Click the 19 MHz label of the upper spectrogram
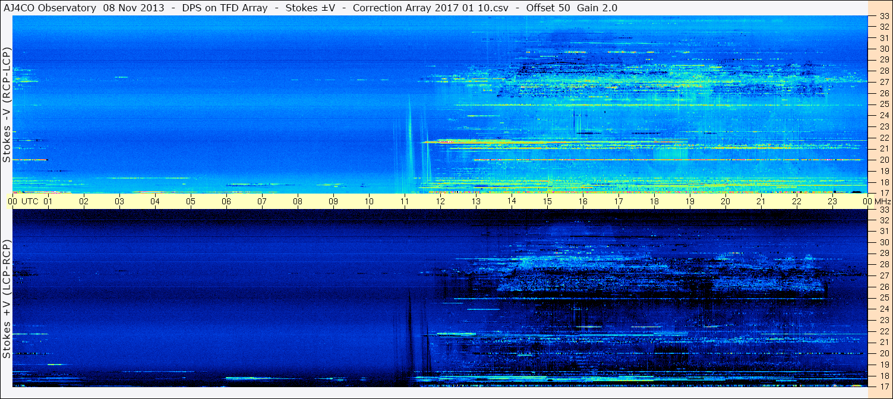The width and height of the screenshot is (893, 399). (883, 171)
